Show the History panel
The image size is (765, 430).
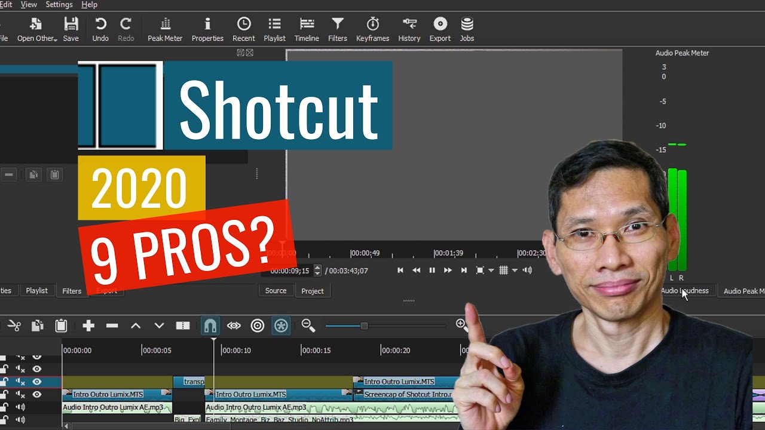[x=409, y=29]
